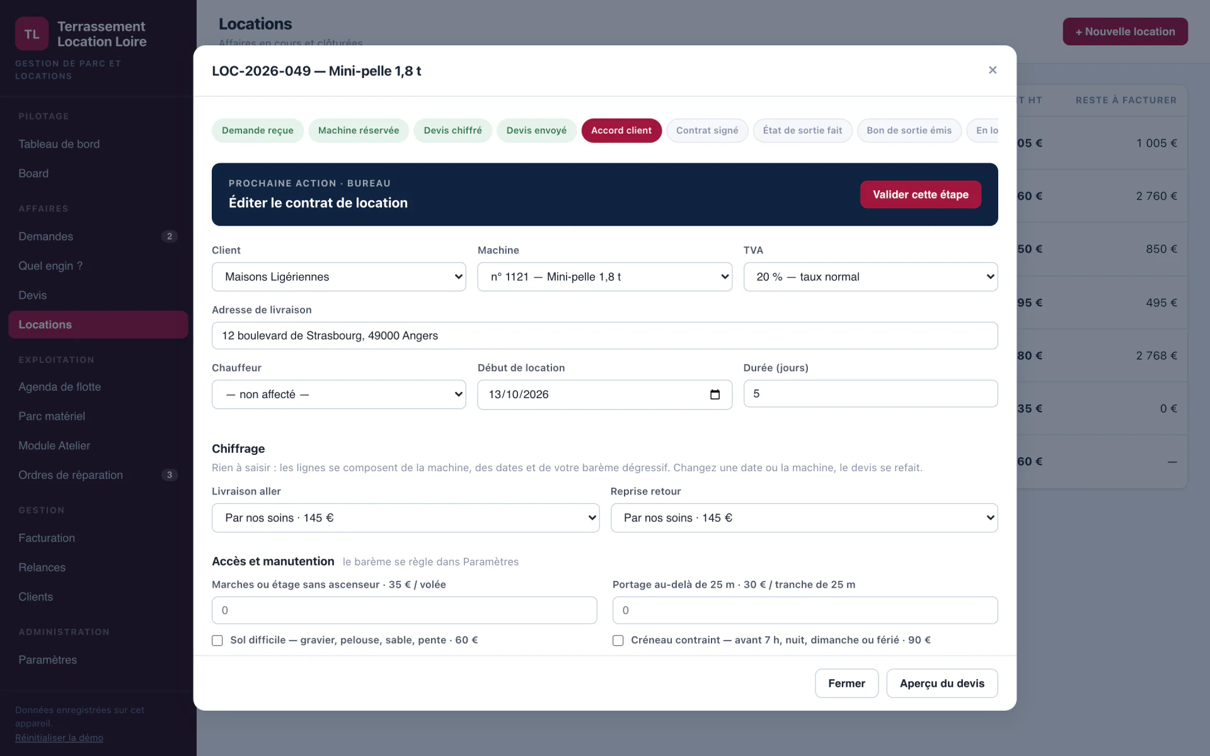Open Quel engin ? in sidebar

coord(98,266)
